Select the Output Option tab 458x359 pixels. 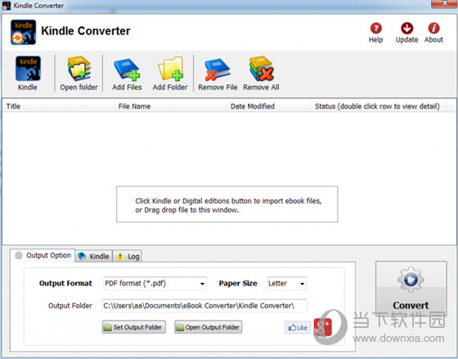click(x=43, y=255)
